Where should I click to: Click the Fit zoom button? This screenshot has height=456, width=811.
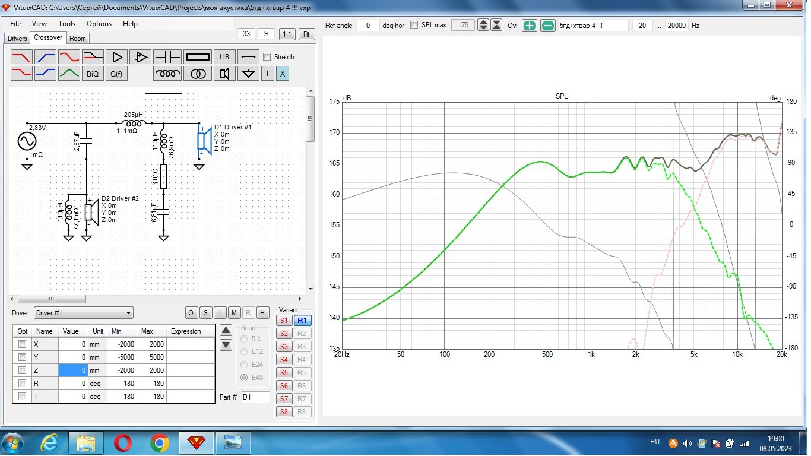306,34
